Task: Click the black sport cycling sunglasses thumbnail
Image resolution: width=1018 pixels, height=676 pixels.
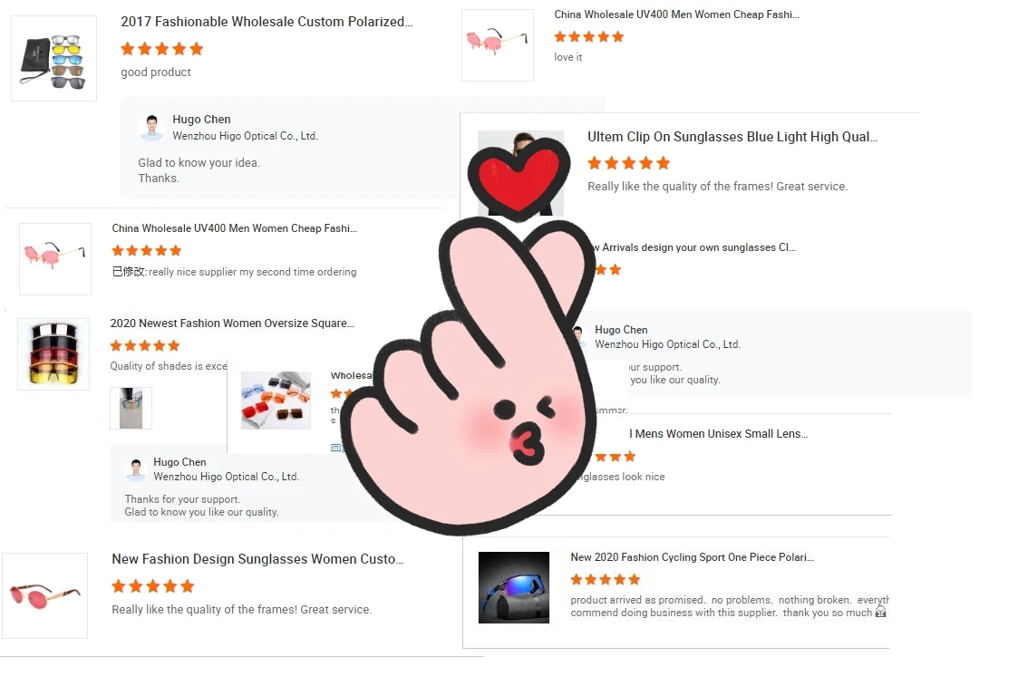Action: 514,587
